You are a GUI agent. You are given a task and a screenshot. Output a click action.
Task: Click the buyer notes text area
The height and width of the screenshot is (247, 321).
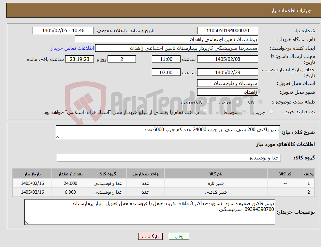tap(150, 212)
